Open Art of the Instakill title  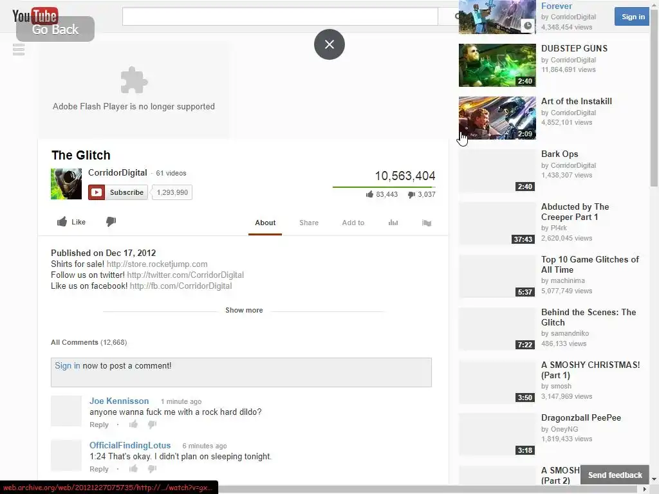point(576,101)
